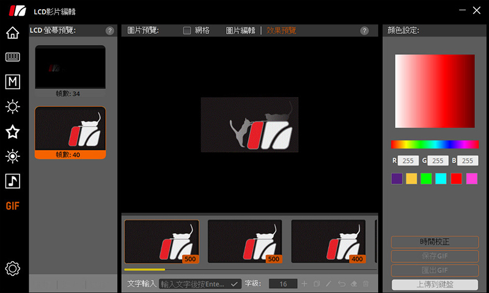Click help icon in LCD螢幕預覽 panel
This screenshot has height=293, width=489.
tap(110, 31)
